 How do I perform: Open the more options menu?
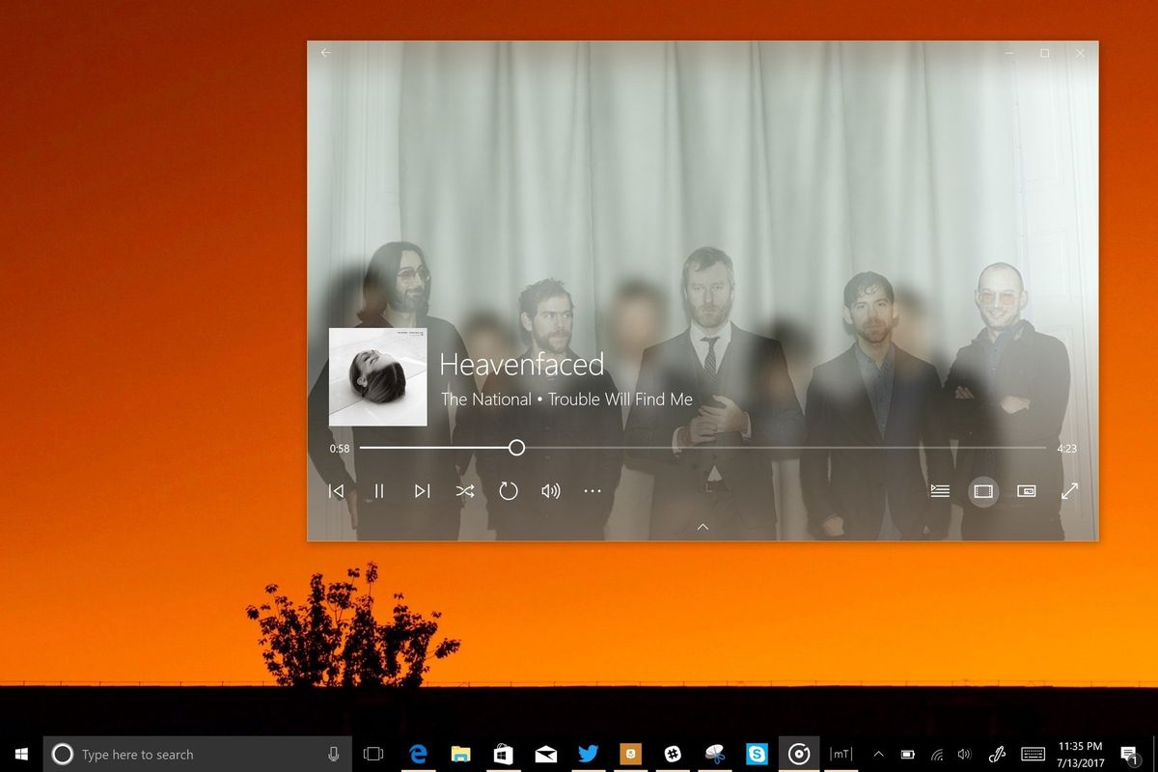[593, 491]
